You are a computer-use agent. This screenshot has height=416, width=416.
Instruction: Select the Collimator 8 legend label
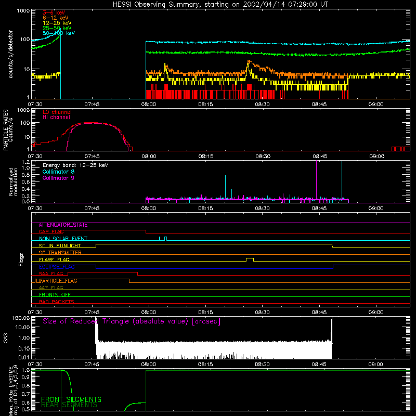point(58,172)
